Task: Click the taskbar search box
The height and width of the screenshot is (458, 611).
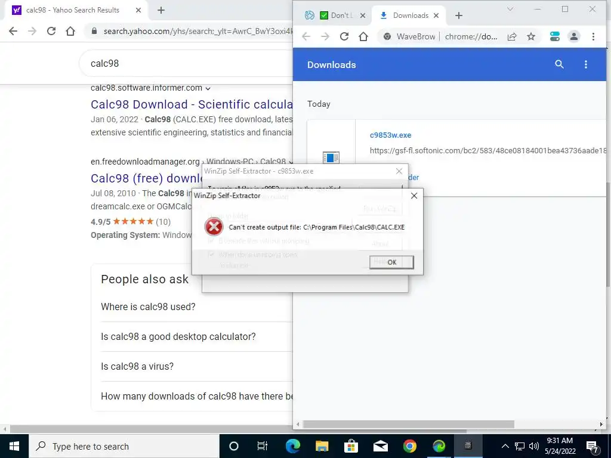Action: [124, 446]
